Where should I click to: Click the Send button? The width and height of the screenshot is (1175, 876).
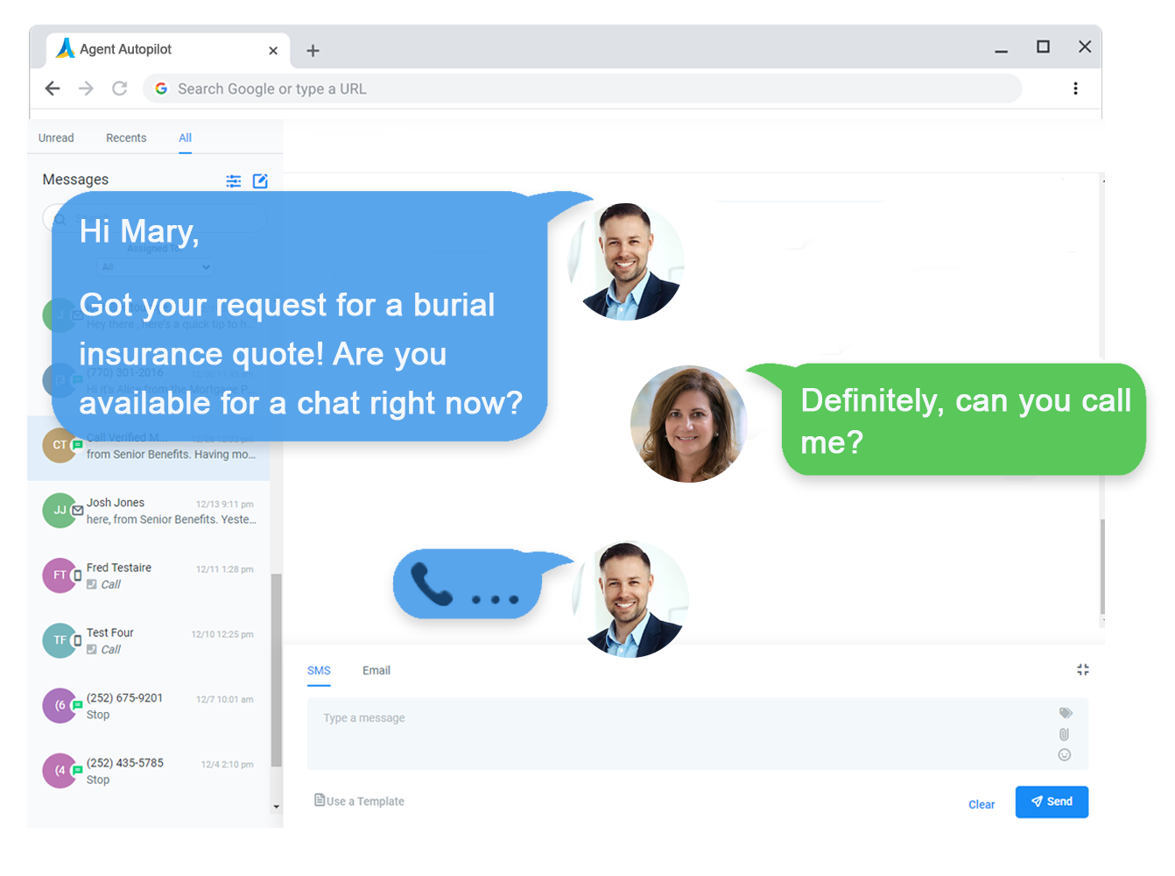1052,802
